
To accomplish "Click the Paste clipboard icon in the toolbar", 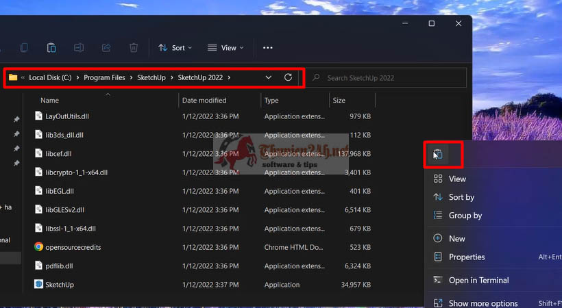I will click(51, 48).
